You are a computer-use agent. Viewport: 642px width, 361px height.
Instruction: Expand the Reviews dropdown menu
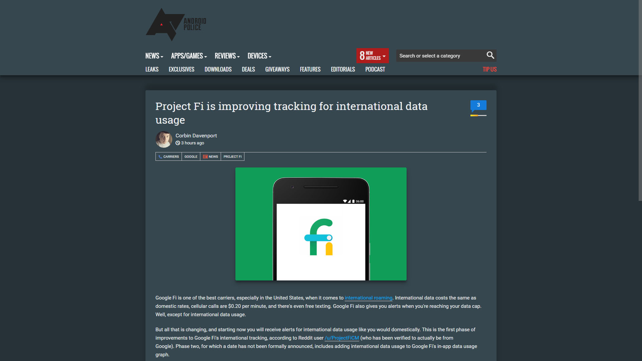pos(227,56)
